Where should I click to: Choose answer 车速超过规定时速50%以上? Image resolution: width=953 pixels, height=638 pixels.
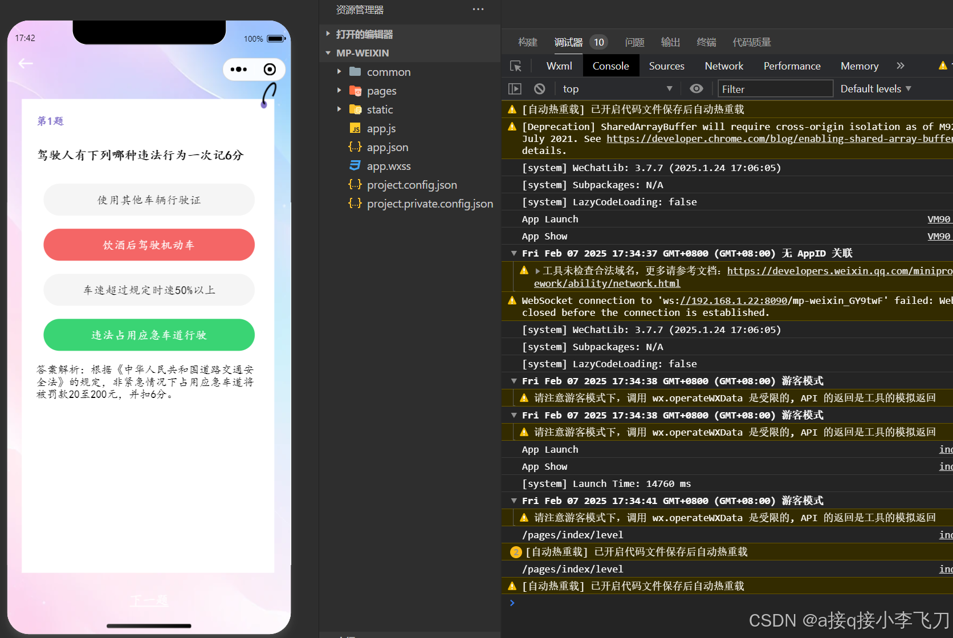[149, 290]
